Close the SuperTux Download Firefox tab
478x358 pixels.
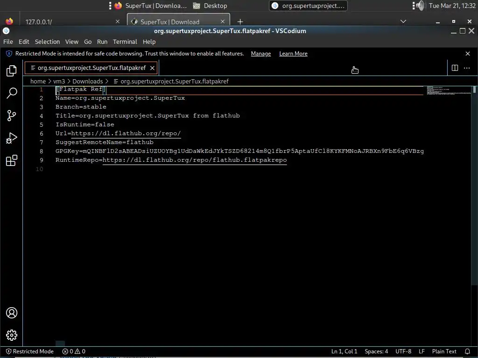[x=222, y=21]
